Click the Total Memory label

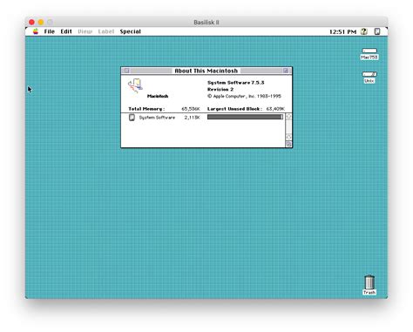[146, 109]
